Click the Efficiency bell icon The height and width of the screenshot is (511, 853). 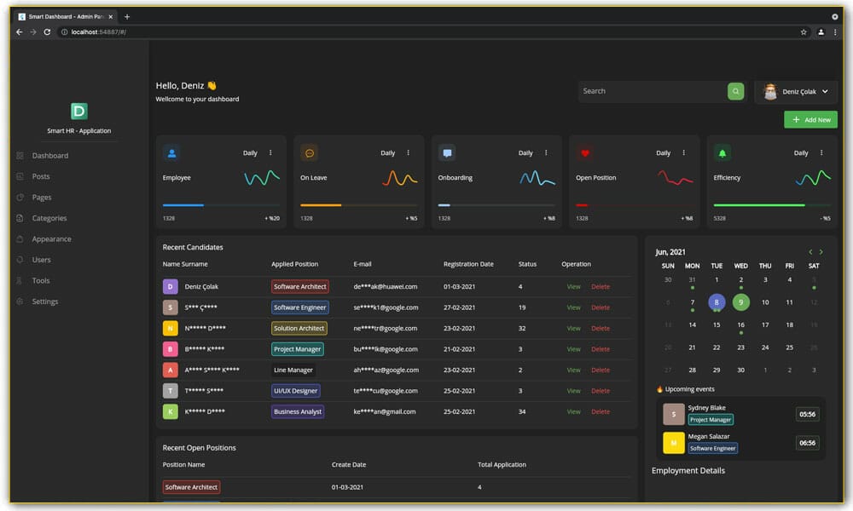722,153
